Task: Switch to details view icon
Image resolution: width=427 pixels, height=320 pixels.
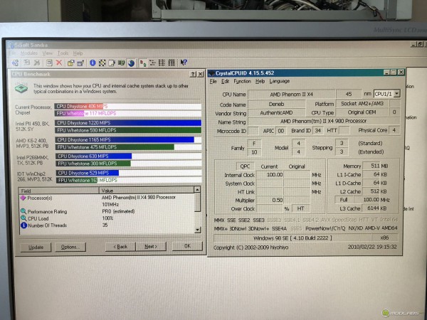Action: 172,63
